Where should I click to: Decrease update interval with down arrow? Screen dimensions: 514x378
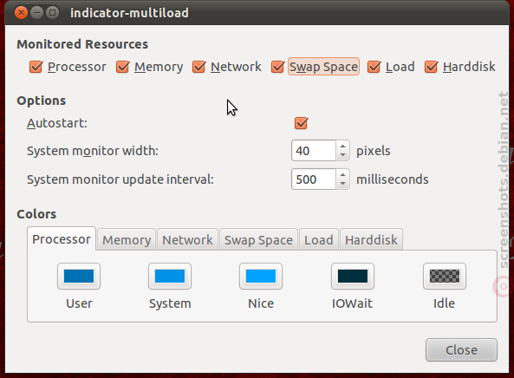point(343,184)
